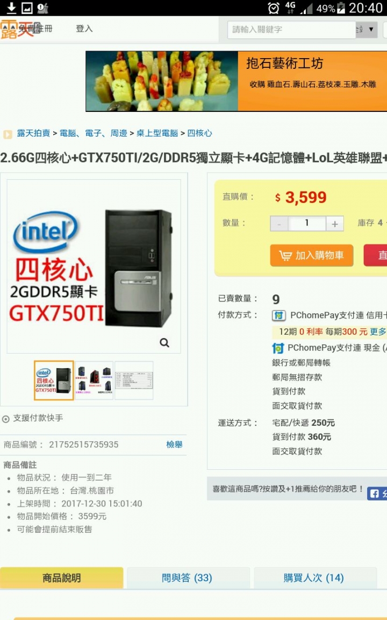The image size is (387, 620).
Task: Open the download notification in status bar
Action: tap(11, 8)
